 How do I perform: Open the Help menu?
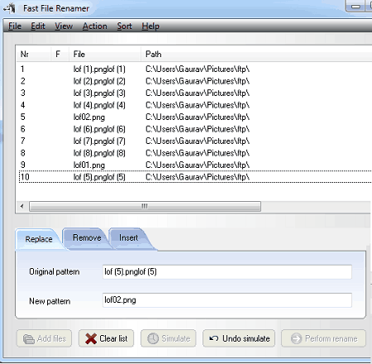(x=150, y=26)
